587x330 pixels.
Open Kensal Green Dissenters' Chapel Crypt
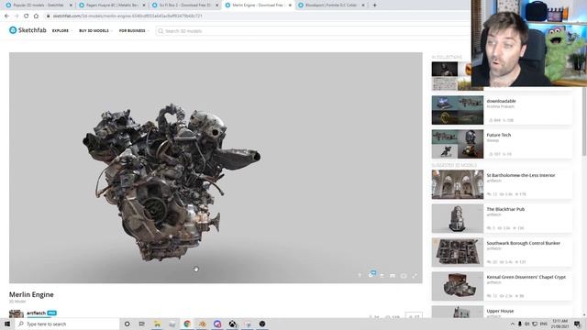[526, 277]
